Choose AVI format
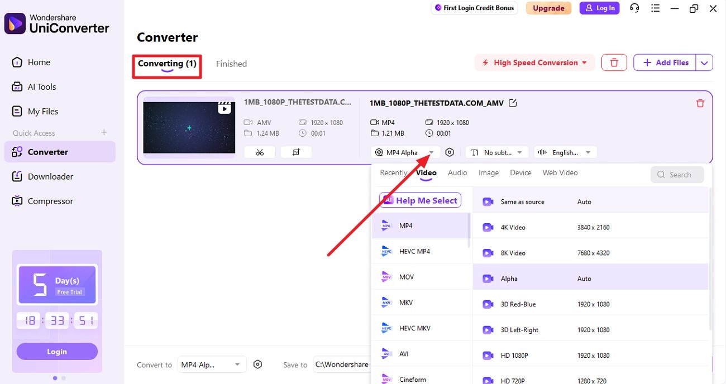The image size is (726, 384). click(420, 354)
